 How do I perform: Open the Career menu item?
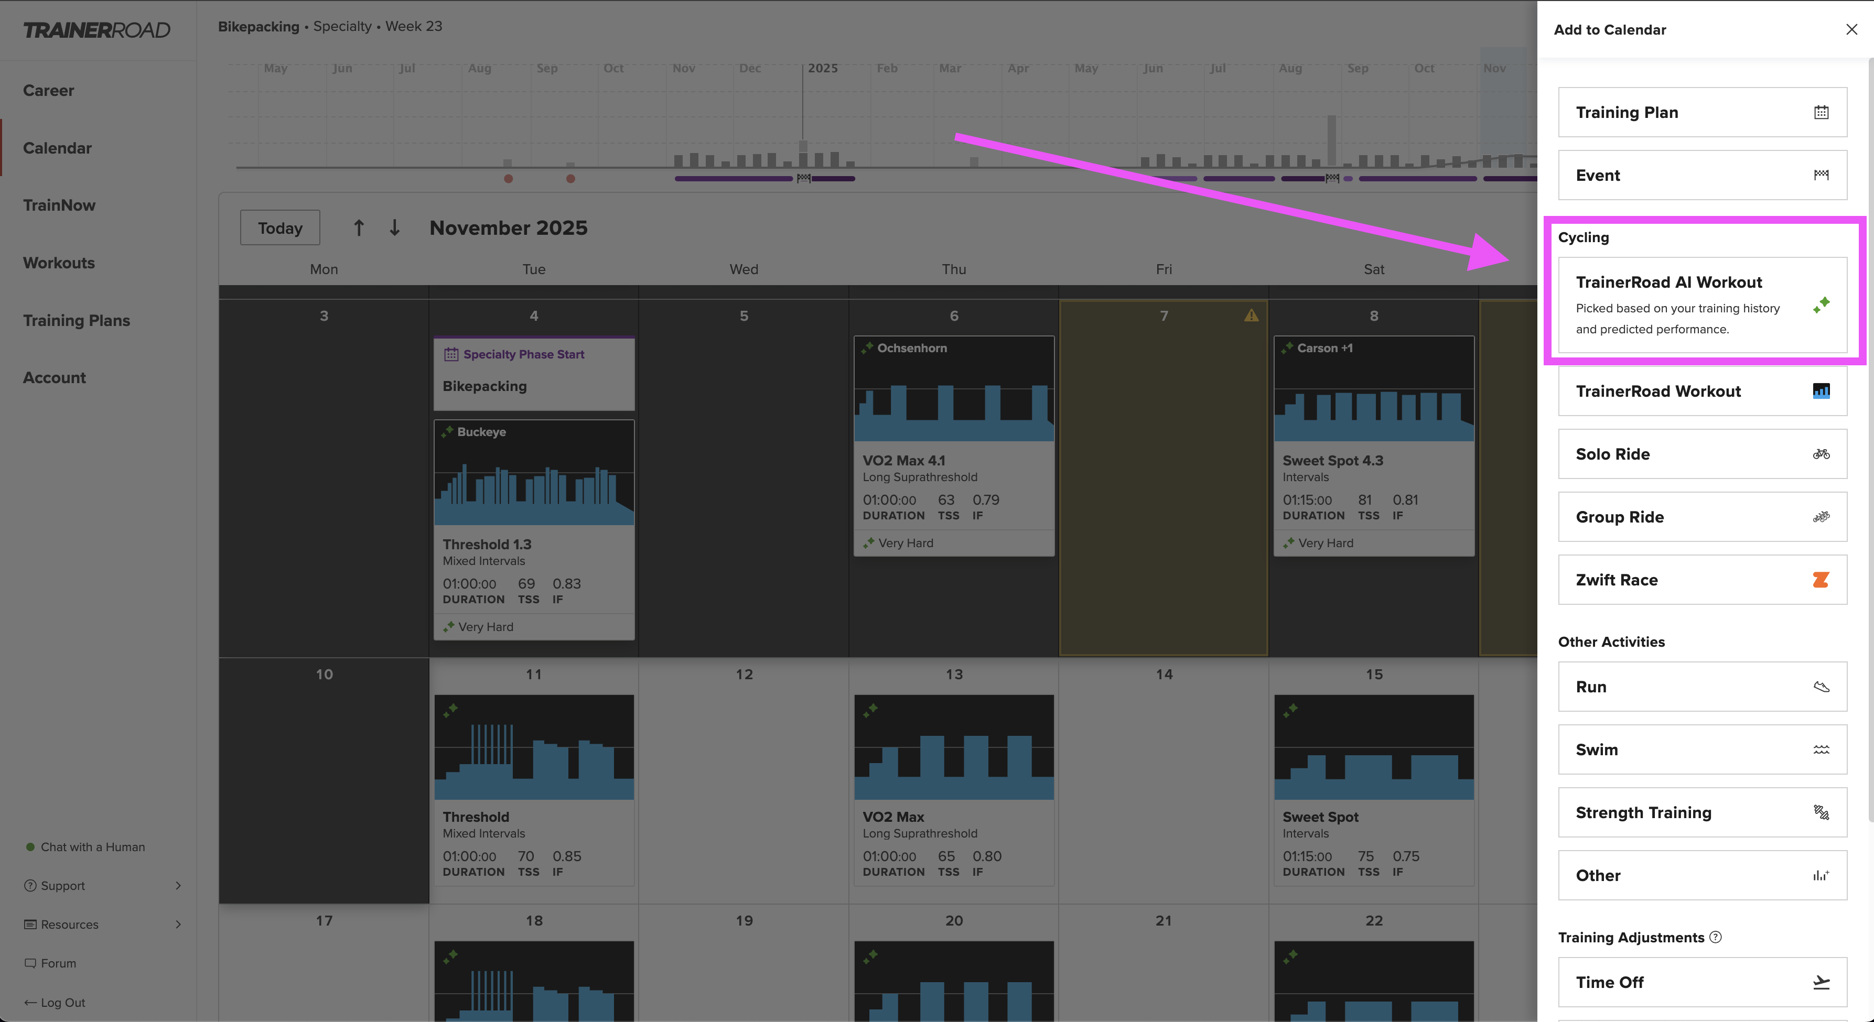(x=49, y=90)
